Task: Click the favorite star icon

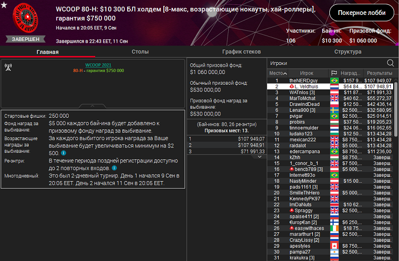Action: pos(4,5)
